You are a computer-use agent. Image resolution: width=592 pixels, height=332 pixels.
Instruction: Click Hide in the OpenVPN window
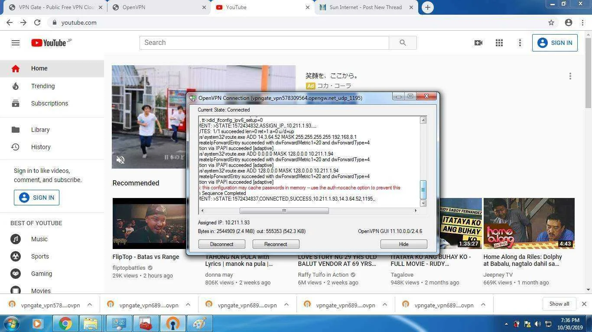point(404,244)
